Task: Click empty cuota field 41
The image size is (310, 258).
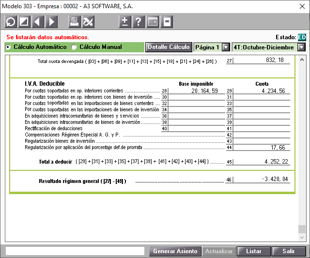Action: [262, 129]
